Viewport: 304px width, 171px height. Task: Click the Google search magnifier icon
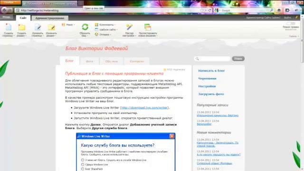(272, 10)
